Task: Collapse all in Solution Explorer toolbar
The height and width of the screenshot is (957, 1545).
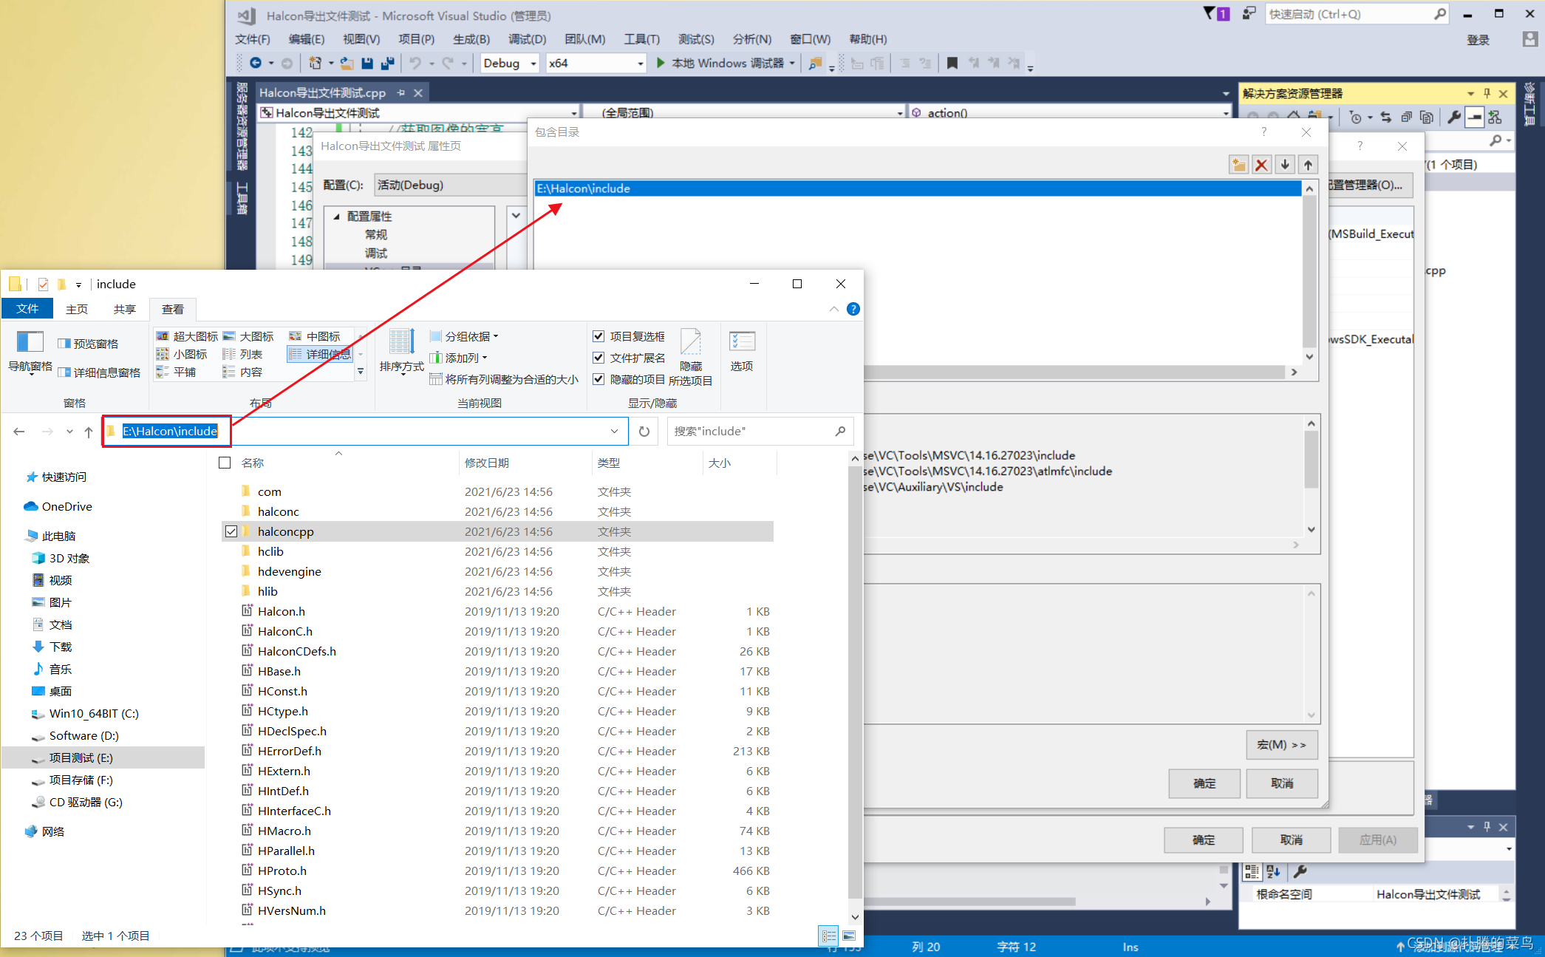Action: click(1406, 117)
